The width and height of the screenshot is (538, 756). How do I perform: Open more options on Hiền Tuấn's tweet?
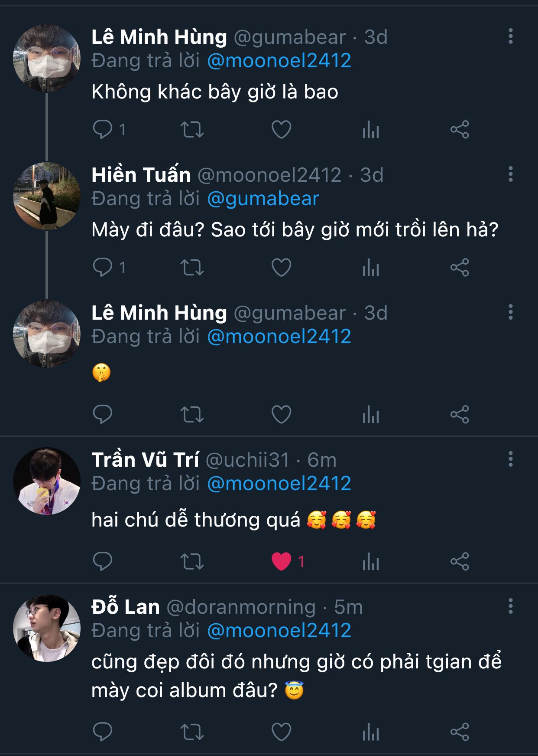[x=511, y=174]
